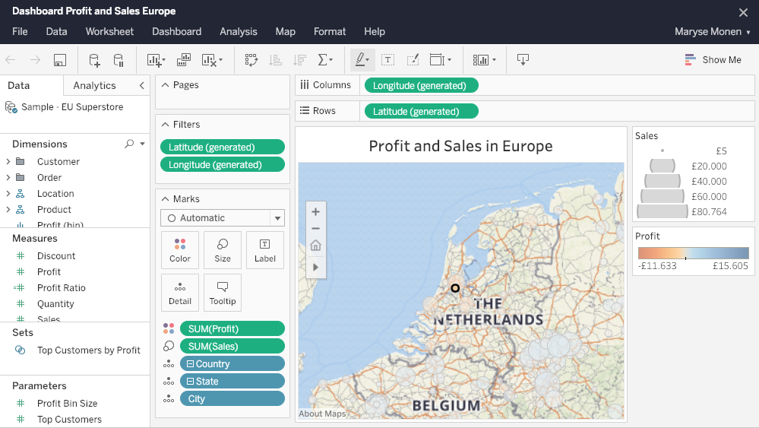Click the New Data Source icon

(x=94, y=60)
